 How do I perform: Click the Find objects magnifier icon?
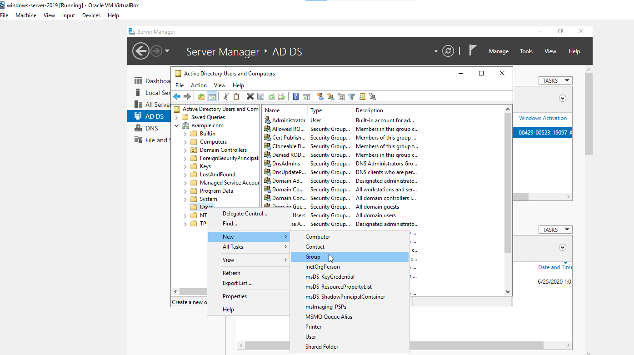[362, 96]
